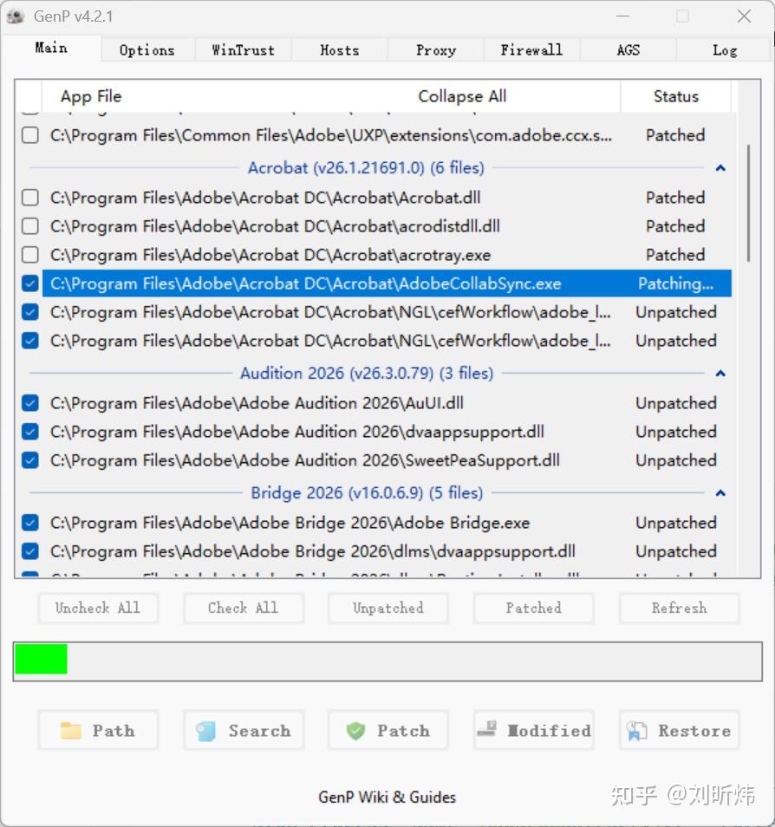Viewport: 775px width, 827px height.
Task: Uncheck Bridge dlms dvaappsupport.dll checkbox
Action: (30, 551)
